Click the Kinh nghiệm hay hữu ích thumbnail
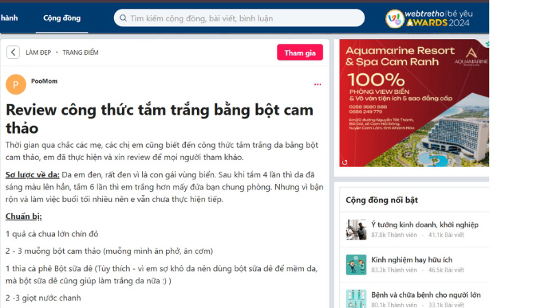The width and height of the screenshot is (549, 308). pos(356,265)
